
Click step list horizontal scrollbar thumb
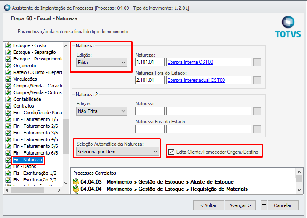(x=27, y=190)
